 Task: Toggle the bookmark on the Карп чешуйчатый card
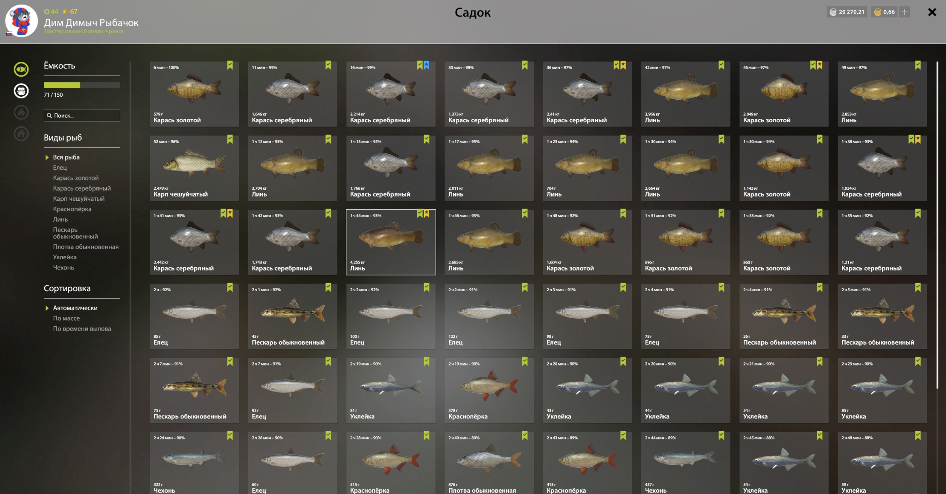pyautogui.click(x=230, y=139)
